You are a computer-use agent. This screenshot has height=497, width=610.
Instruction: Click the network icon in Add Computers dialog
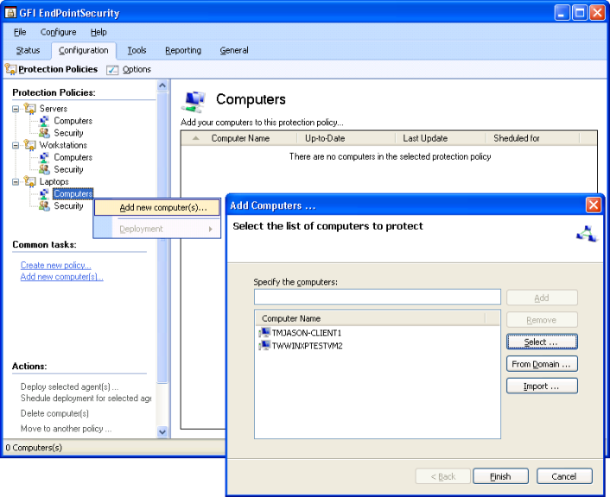click(x=587, y=234)
